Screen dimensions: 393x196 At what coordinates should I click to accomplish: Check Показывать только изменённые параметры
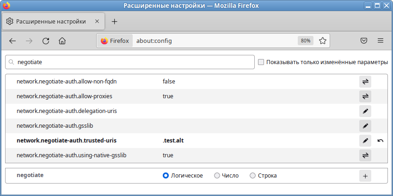tap(261, 62)
